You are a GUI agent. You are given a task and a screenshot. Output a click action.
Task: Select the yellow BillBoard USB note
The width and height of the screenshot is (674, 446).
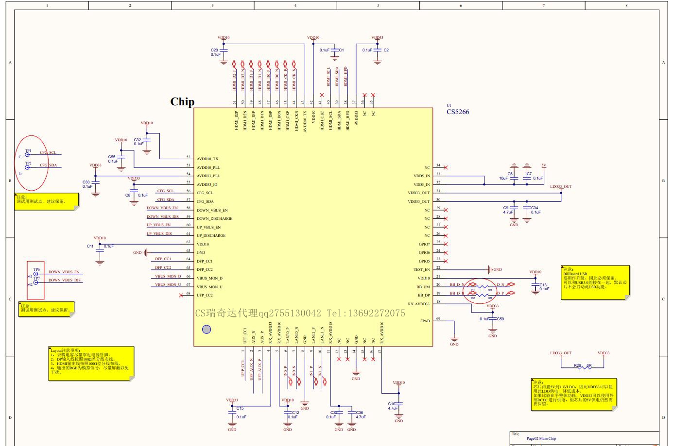click(x=596, y=282)
